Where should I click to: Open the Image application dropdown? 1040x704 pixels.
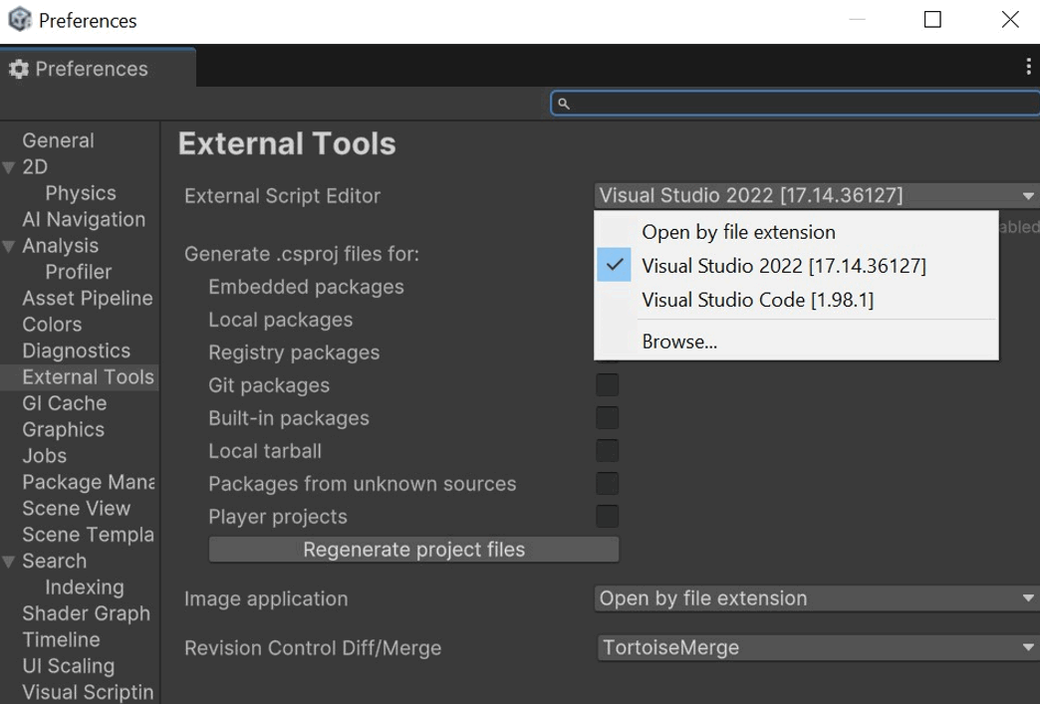[x=815, y=598]
